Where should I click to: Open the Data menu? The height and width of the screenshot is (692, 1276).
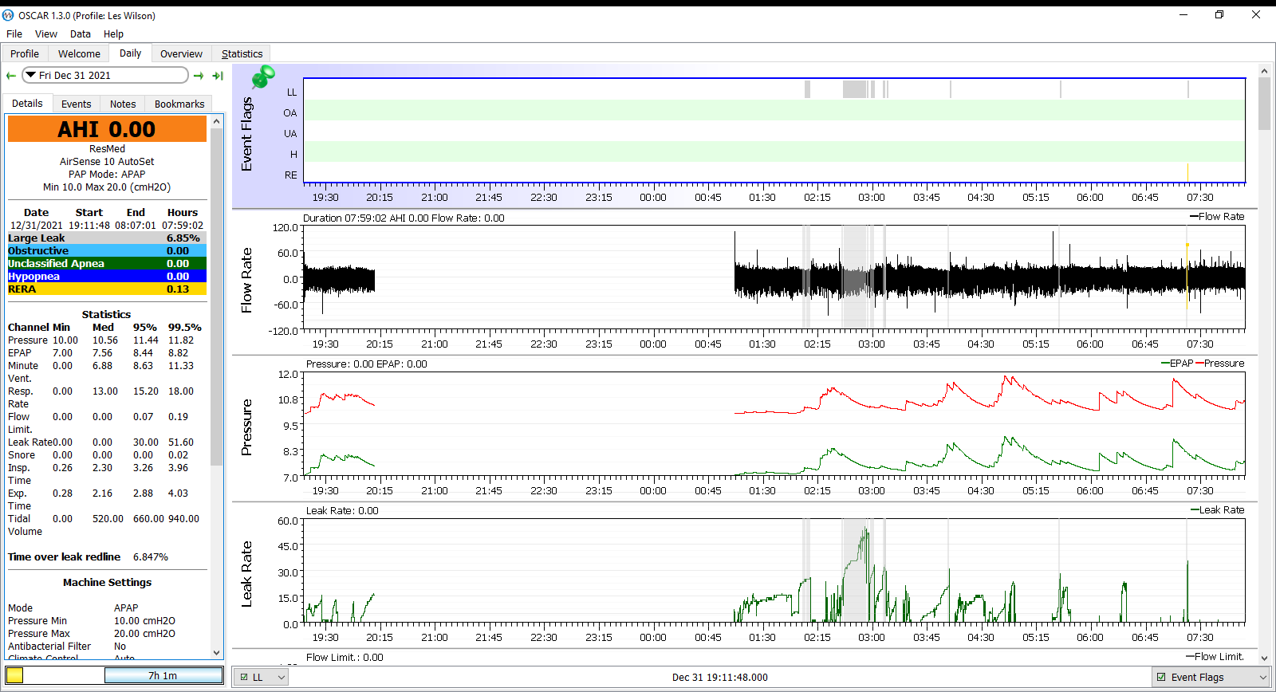81,33
